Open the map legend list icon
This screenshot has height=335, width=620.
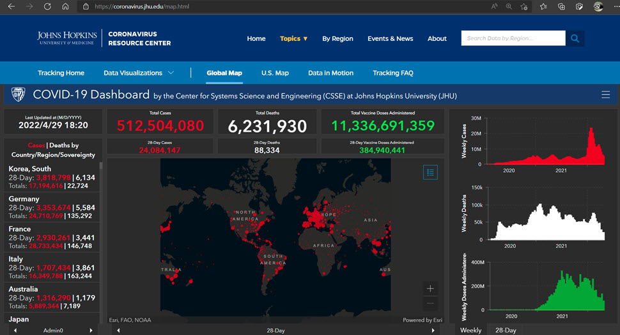point(430,173)
